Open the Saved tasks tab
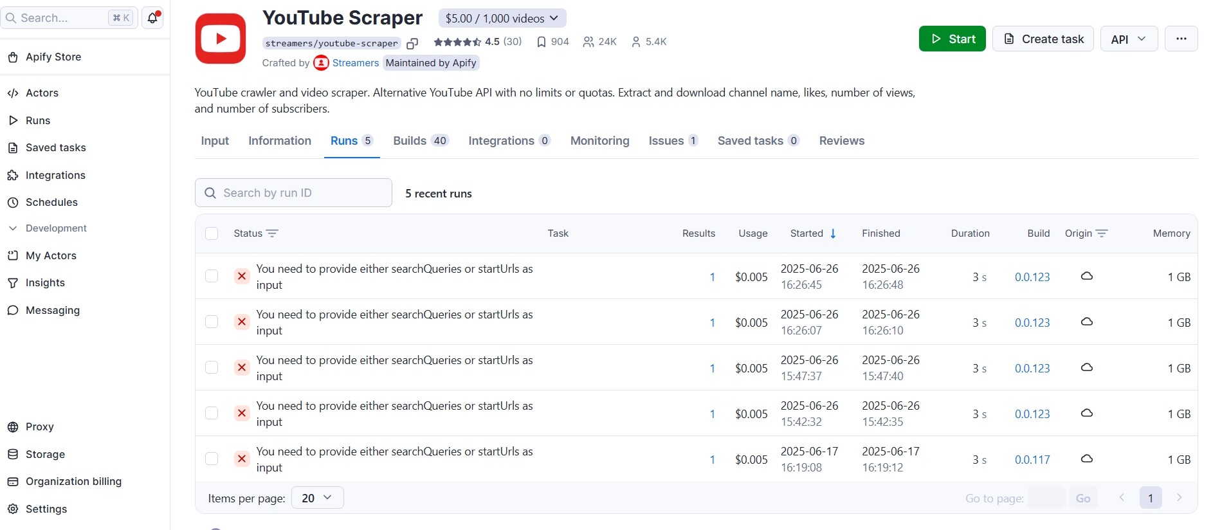 tap(758, 141)
